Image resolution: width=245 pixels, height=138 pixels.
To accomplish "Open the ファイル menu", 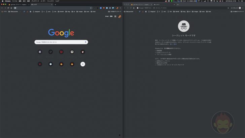I will click(15, 1).
